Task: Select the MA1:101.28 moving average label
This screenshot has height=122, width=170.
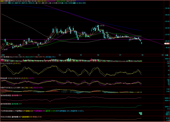Action: pyautogui.click(x=32, y=1)
